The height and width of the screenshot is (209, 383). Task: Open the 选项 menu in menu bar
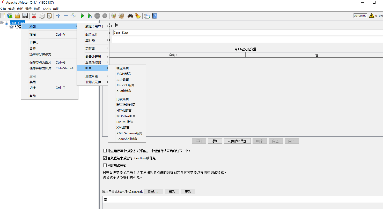[37, 9]
